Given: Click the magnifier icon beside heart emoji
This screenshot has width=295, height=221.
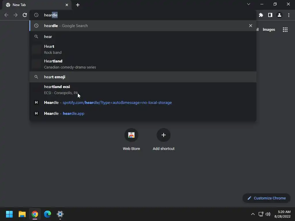Looking at the screenshot, I should (x=36, y=77).
